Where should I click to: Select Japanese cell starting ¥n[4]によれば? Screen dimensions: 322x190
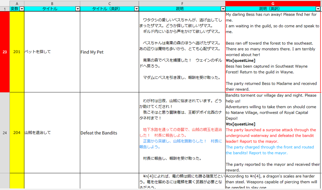(x=182, y=181)
